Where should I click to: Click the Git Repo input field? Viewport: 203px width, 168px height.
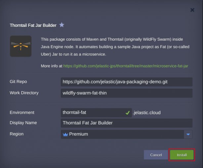pos(127,82)
